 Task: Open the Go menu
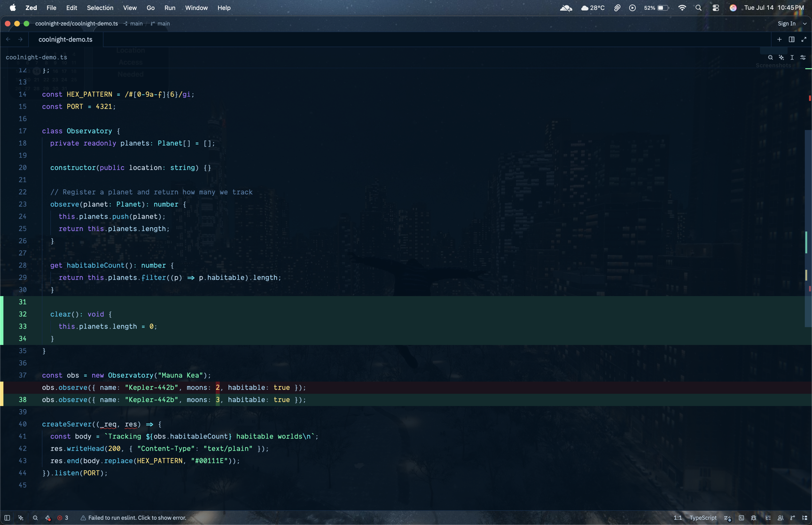150,8
